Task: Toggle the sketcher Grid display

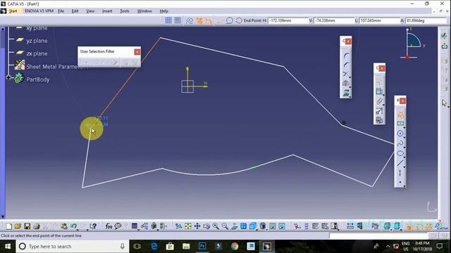Action: pyautogui.click(x=168, y=20)
